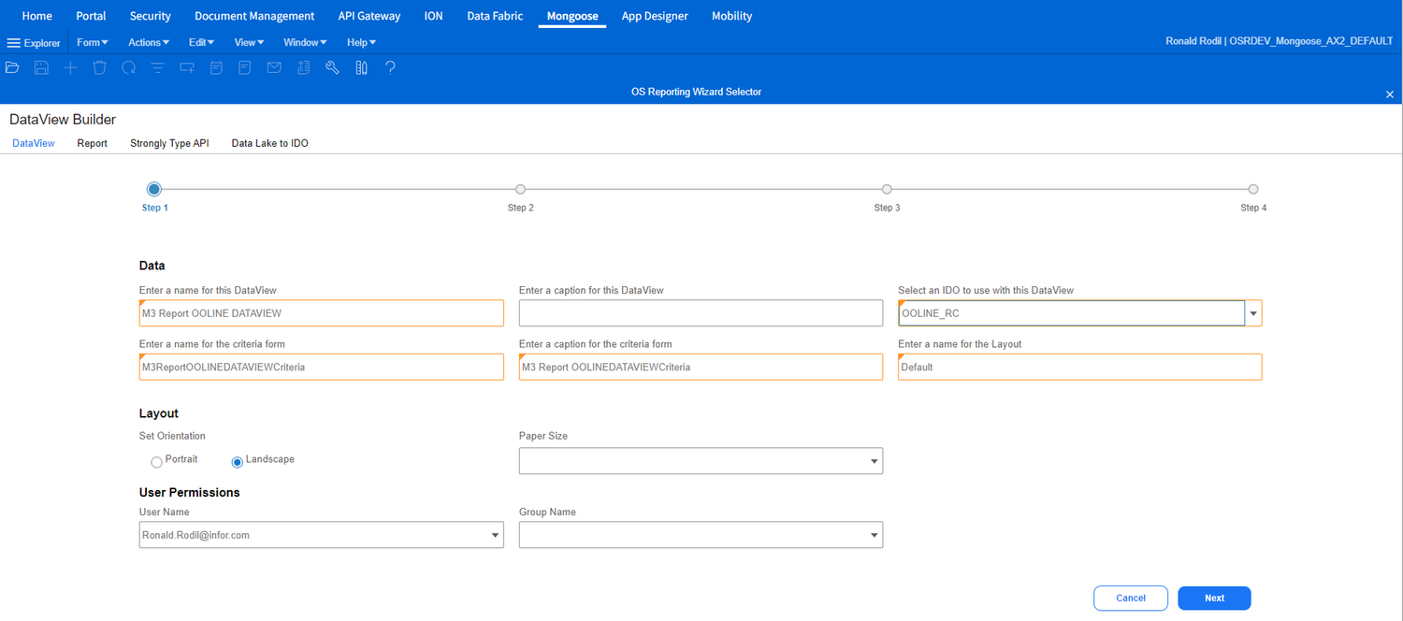Refresh data using the circular arrow icon
This screenshot has width=1403, height=621.
pos(128,66)
